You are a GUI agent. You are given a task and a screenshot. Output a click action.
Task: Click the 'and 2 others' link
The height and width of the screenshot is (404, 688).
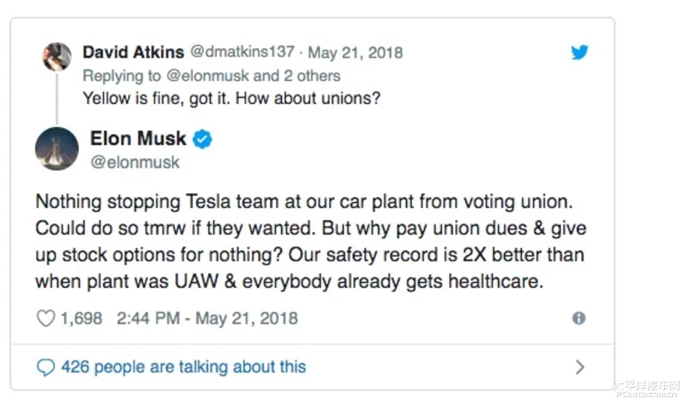pos(297,76)
